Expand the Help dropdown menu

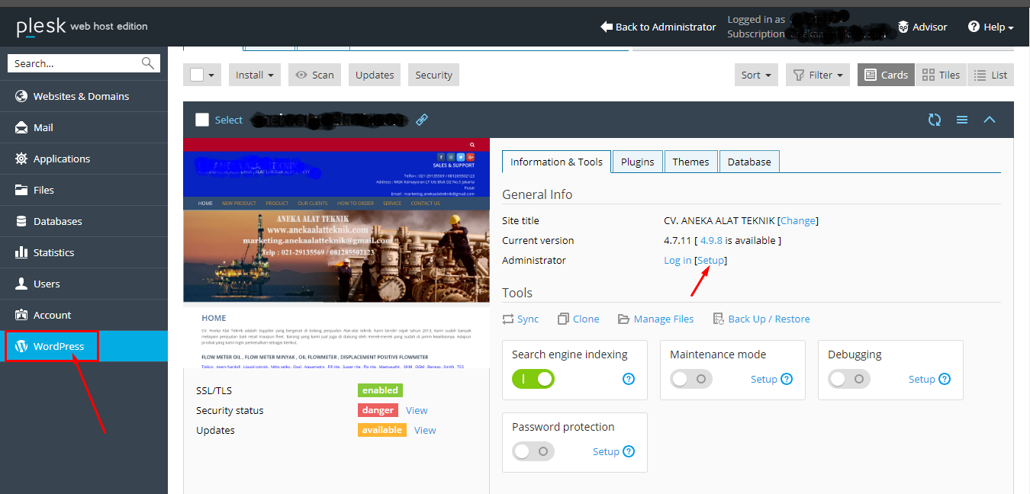click(x=991, y=27)
